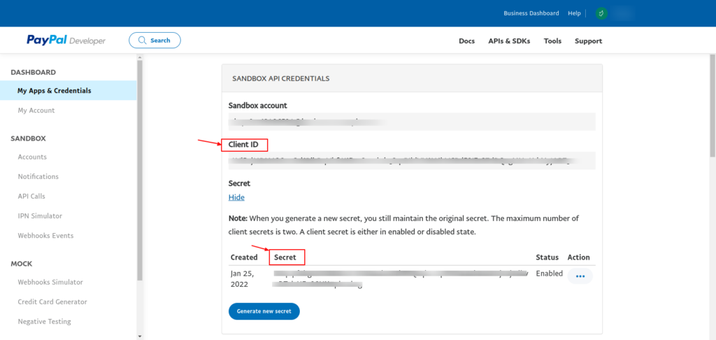Click the Enabled status text
Image resolution: width=716 pixels, height=340 pixels.
click(x=550, y=274)
